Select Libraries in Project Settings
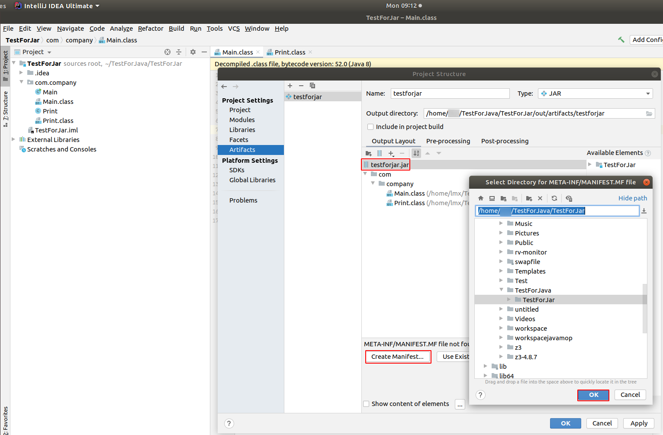663x435 pixels. pyautogui.click(x=242, y=130)
